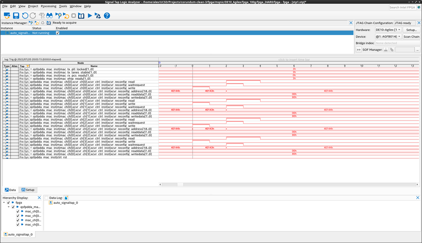Screen dimensions: 422x243
Task: Click Stop Analysis icon in main toolbar
Action: point(74,16)
